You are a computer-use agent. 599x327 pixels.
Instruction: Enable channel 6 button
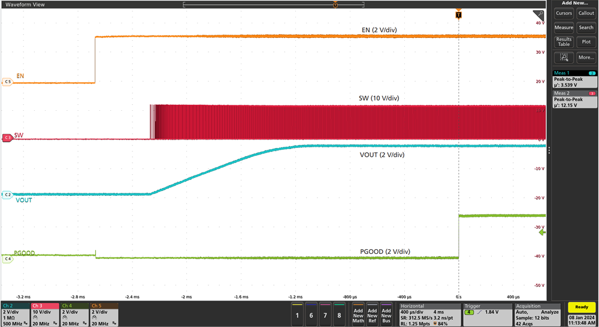310,314
